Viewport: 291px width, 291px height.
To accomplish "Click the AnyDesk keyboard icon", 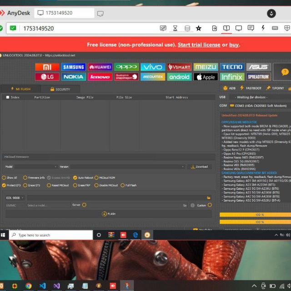I will [275, 28].
